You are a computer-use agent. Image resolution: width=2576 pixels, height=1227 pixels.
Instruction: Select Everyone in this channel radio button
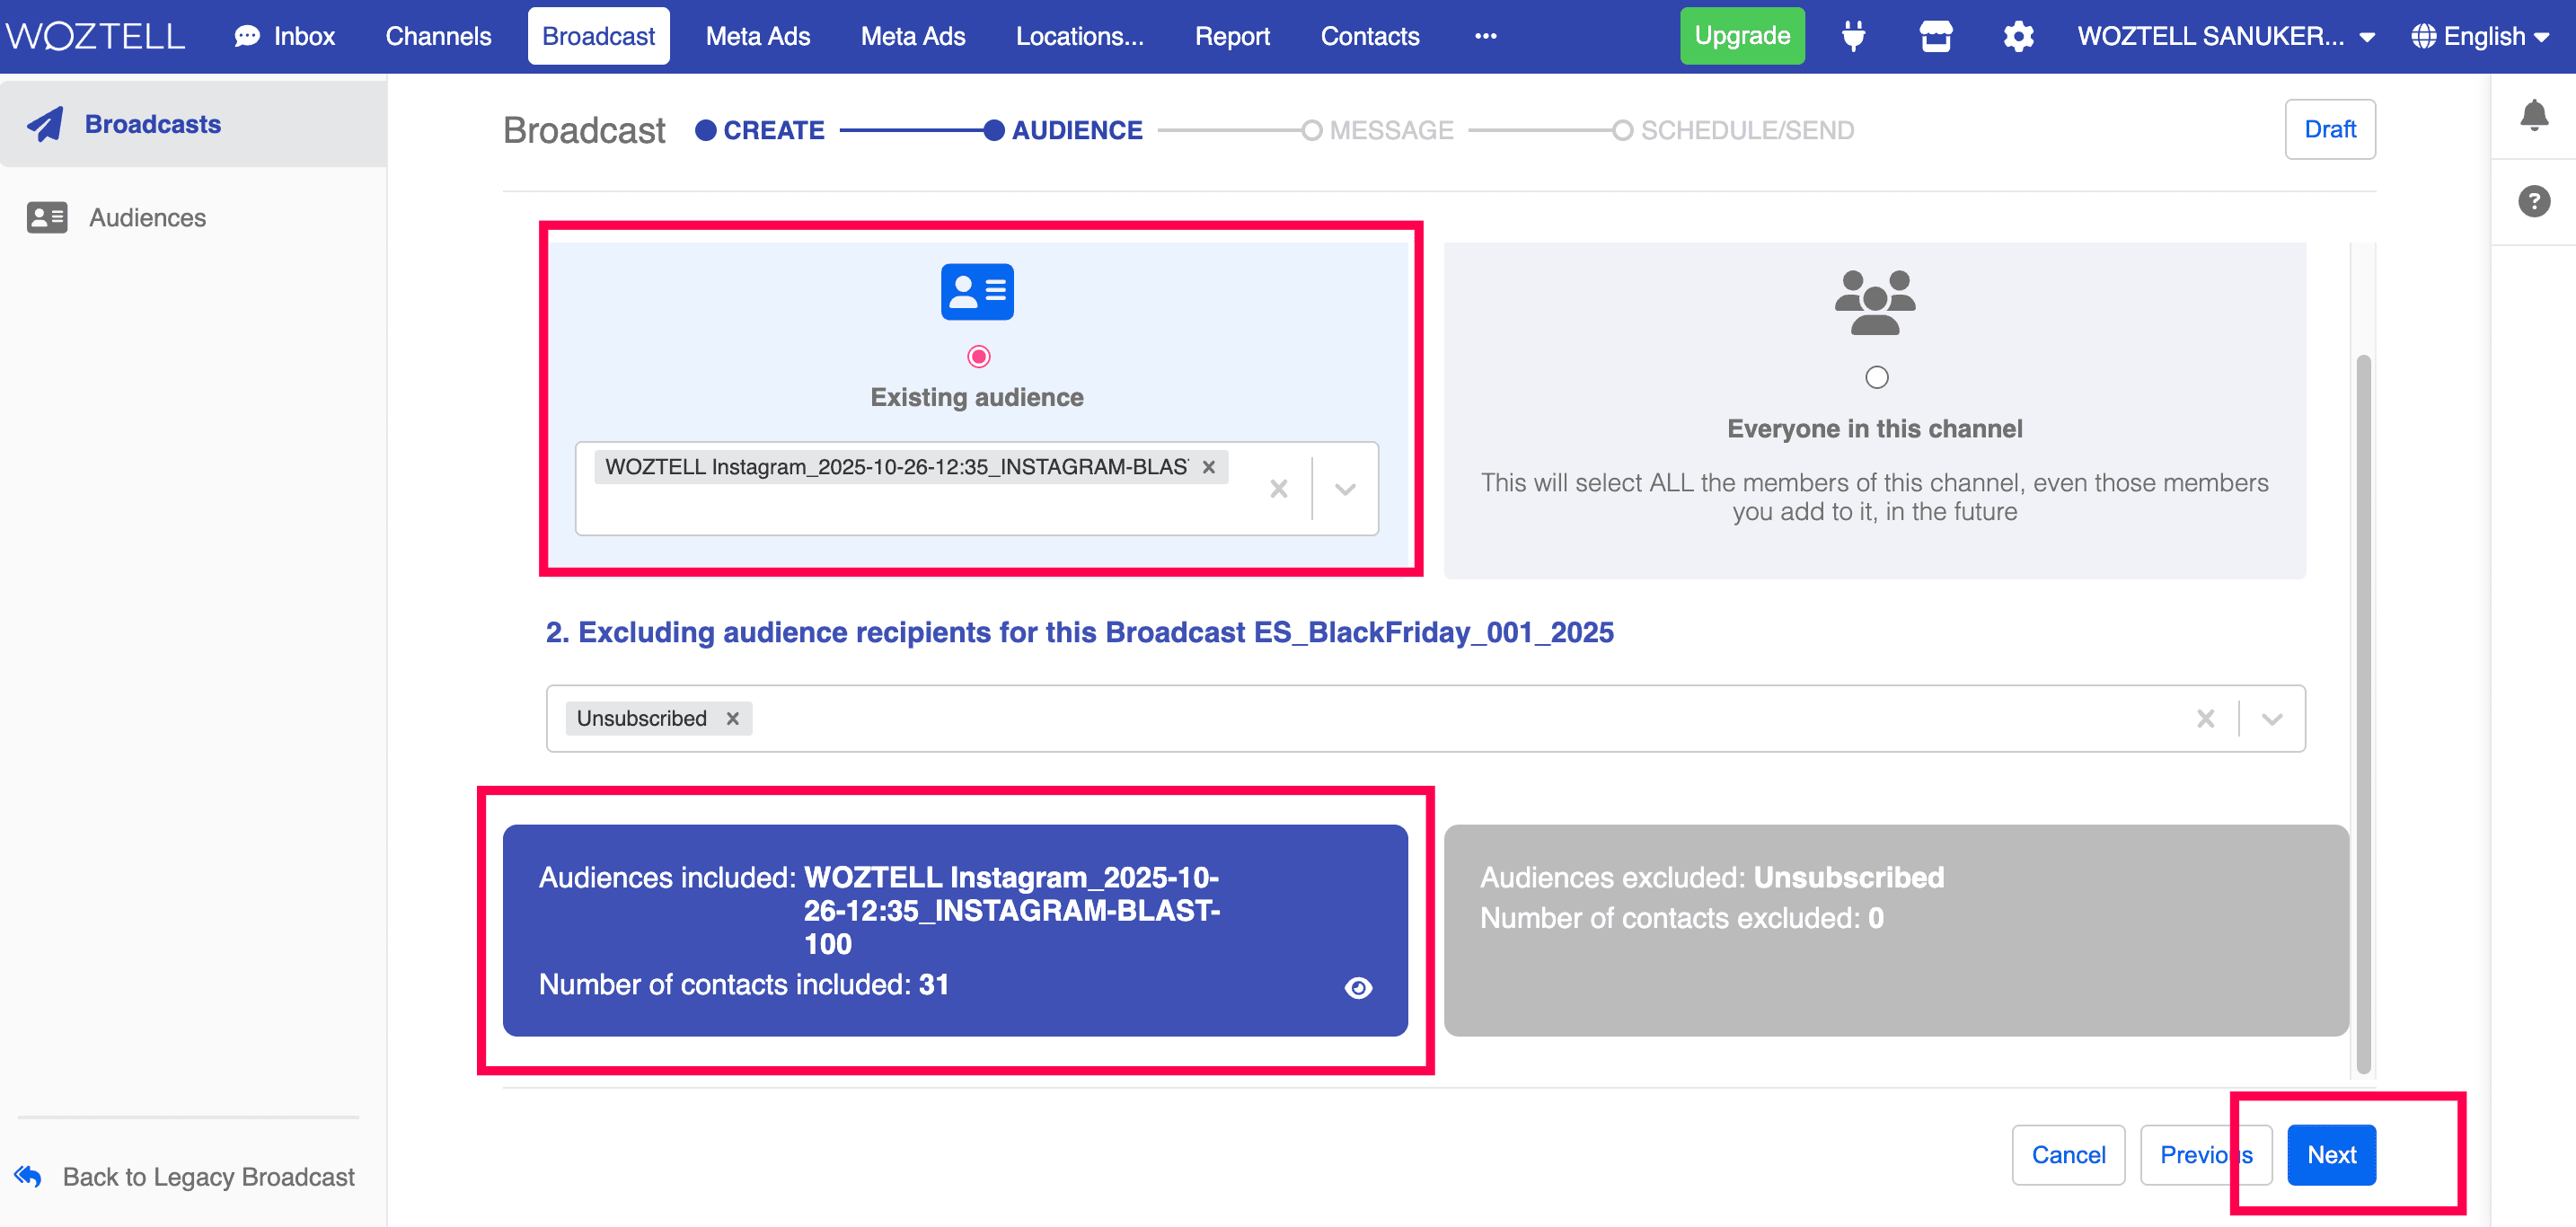click(x=1876, y=377)
